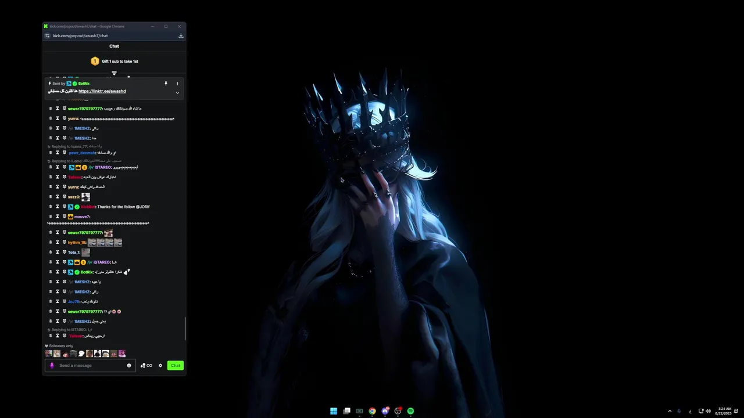The width and height of the screenshot is (744, 418).
Task: Open Discord from the taskbar
Action: (385, 411)
